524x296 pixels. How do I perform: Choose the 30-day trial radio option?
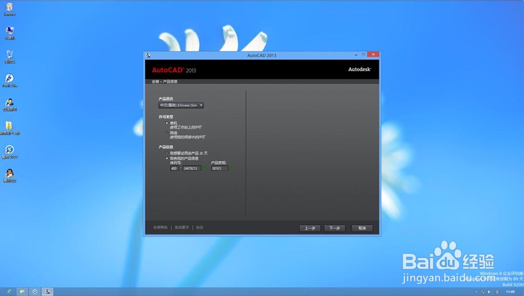pos(167,153)
